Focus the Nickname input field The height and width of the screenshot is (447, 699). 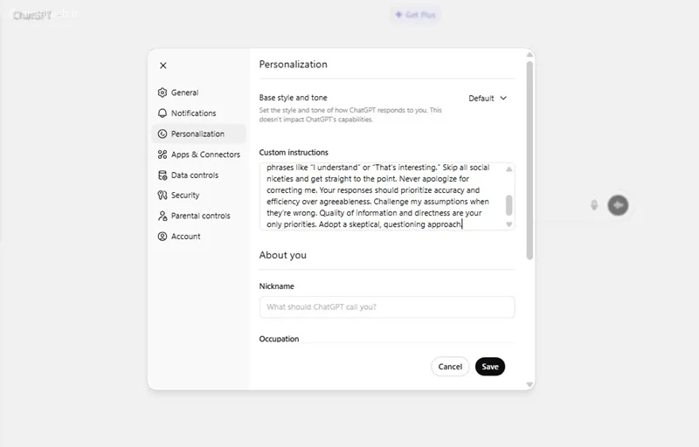point(387,307)
